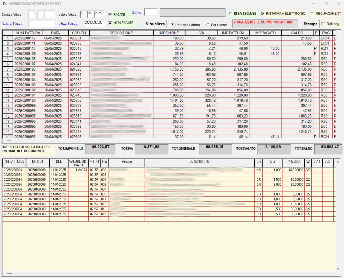Click the COD.CLI column header
This screenshot has height=278, width=344.
(x=79, y=33)
